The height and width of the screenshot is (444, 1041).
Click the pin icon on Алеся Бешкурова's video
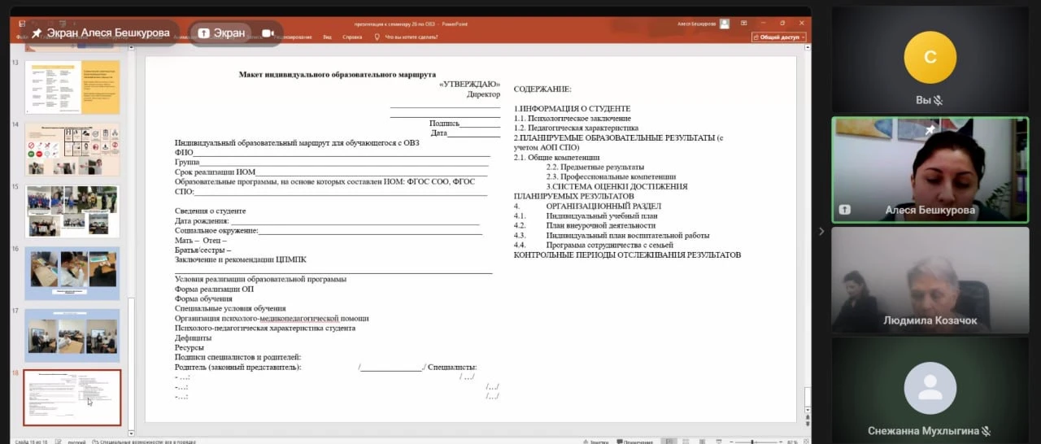[930, 128]
